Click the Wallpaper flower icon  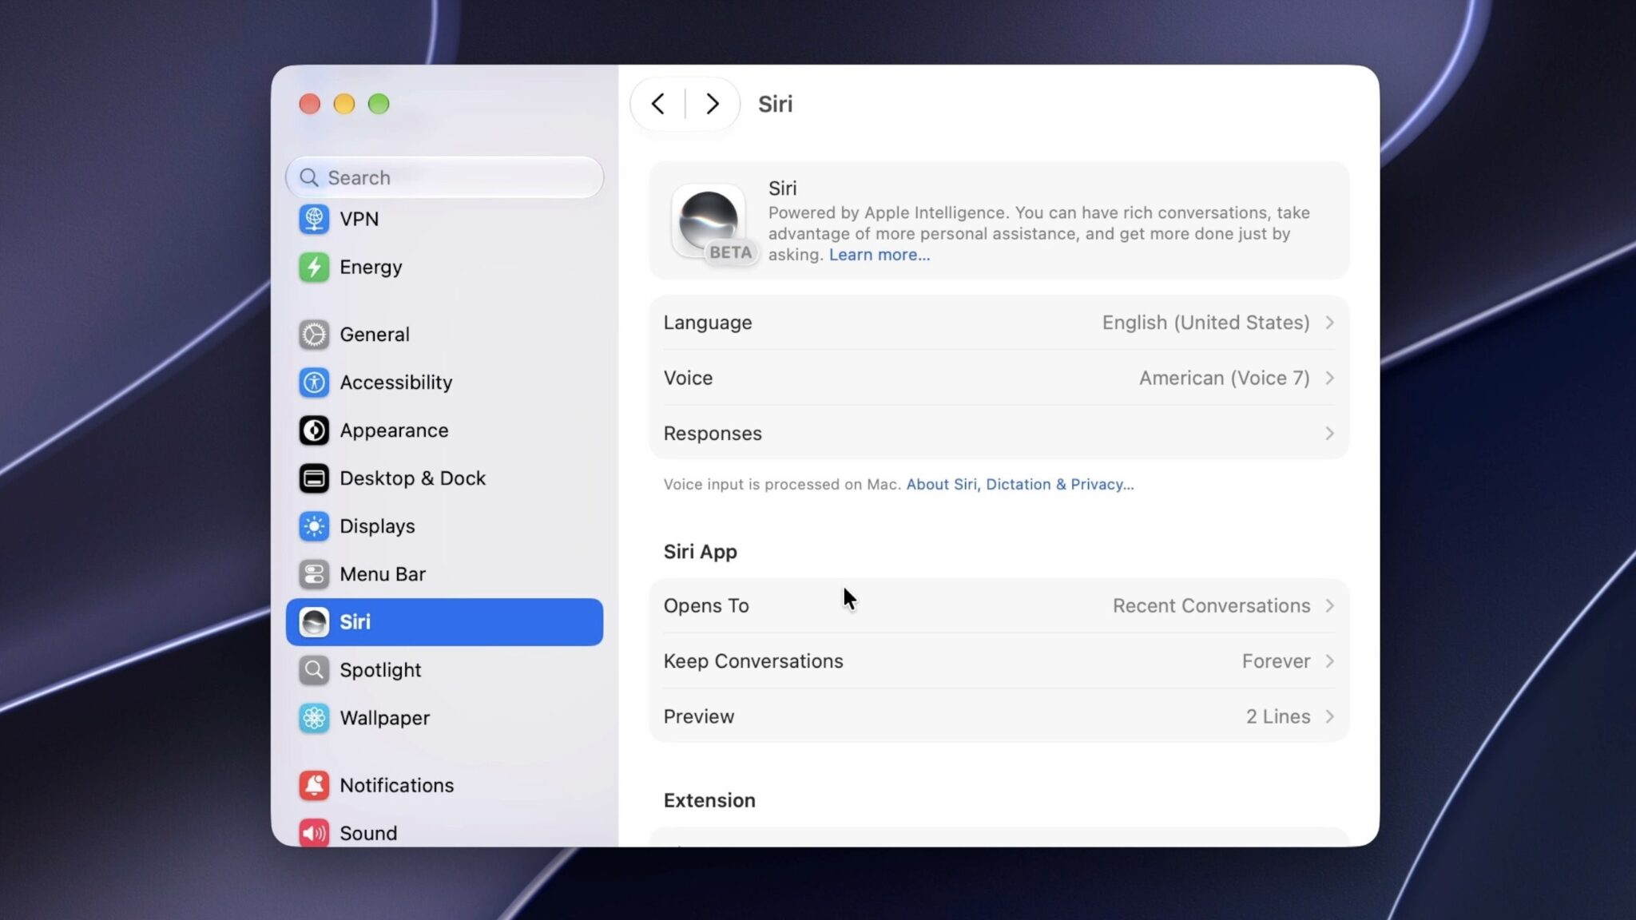click(x=314, y=718)
